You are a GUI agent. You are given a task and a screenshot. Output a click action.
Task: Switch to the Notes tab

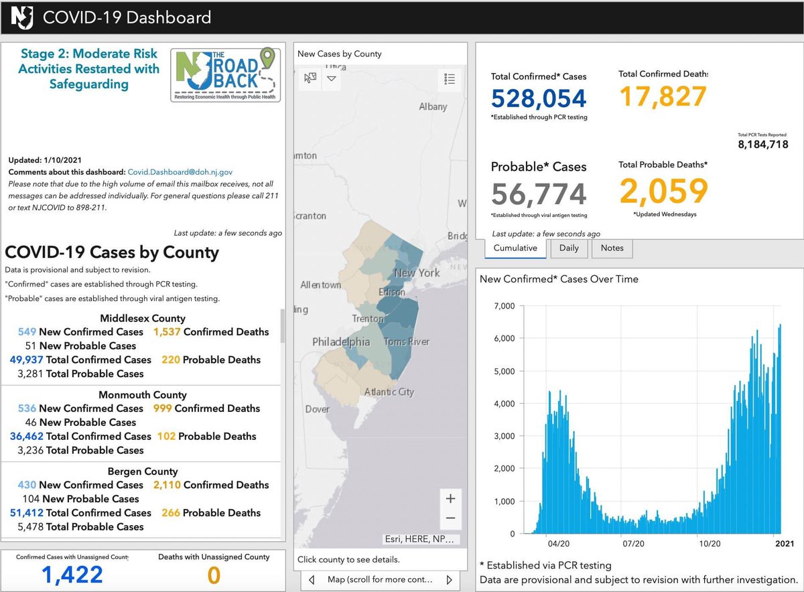612,248
